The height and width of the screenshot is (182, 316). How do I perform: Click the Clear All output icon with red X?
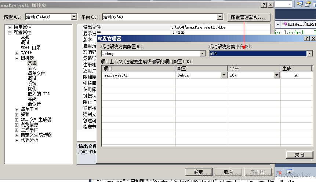tap(279, 172)
